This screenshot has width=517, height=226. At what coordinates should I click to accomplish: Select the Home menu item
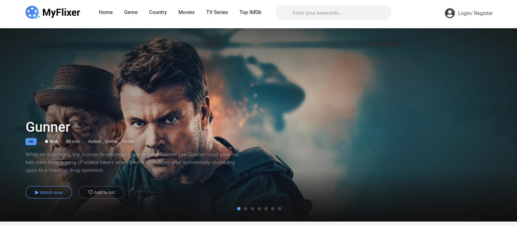point(106,12)
